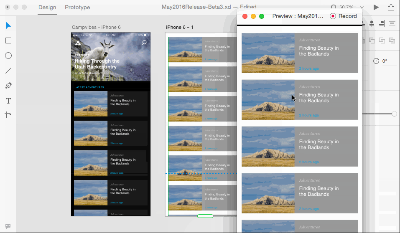
Task: Close the Preview window
Action: coord(245,16)
